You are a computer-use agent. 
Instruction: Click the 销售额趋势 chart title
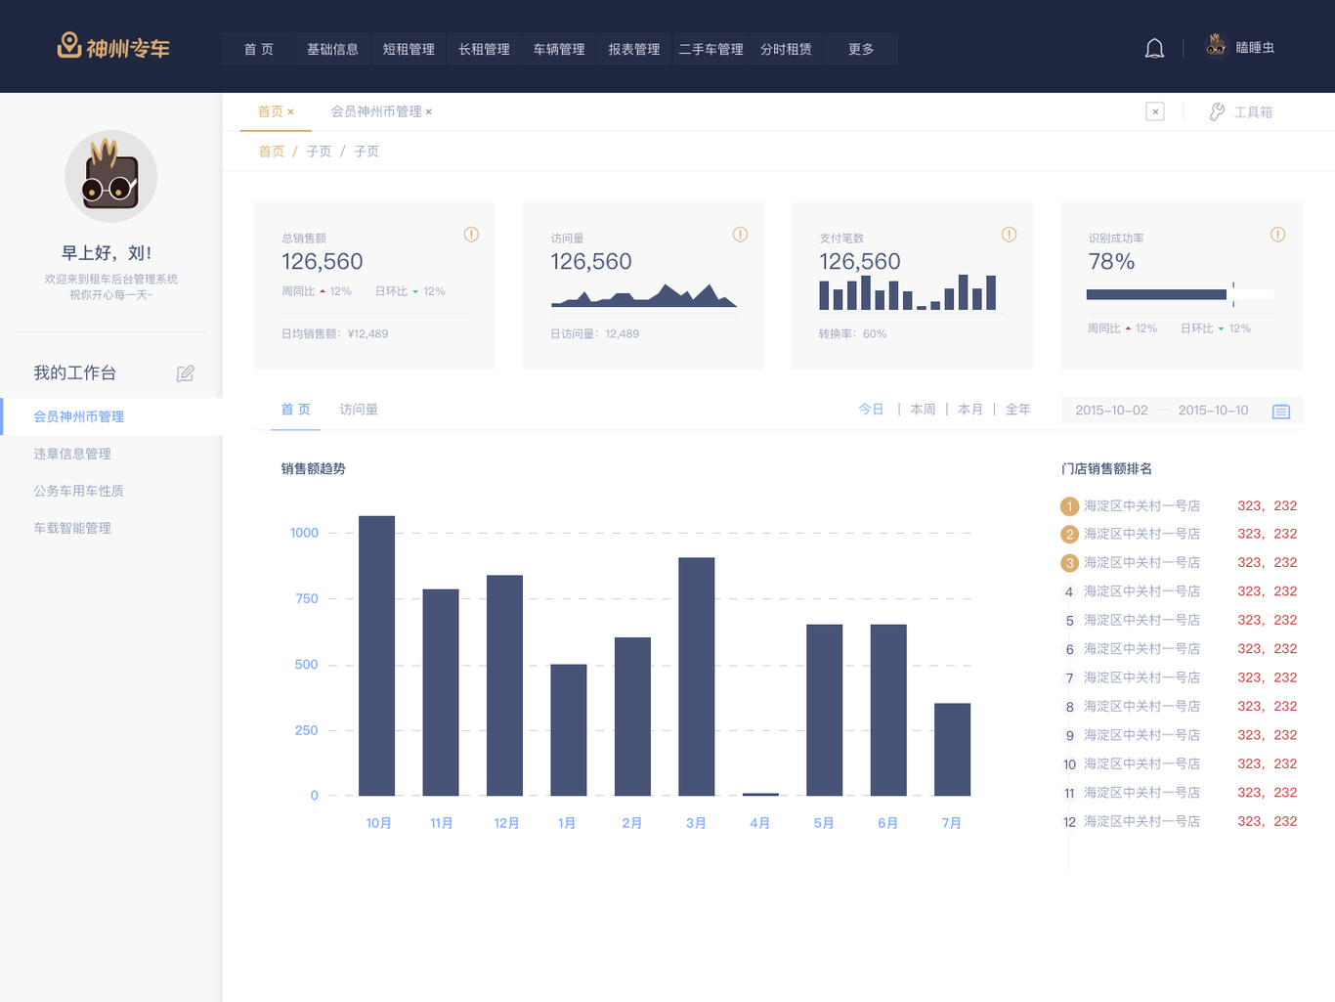click(x=314, y=469)
